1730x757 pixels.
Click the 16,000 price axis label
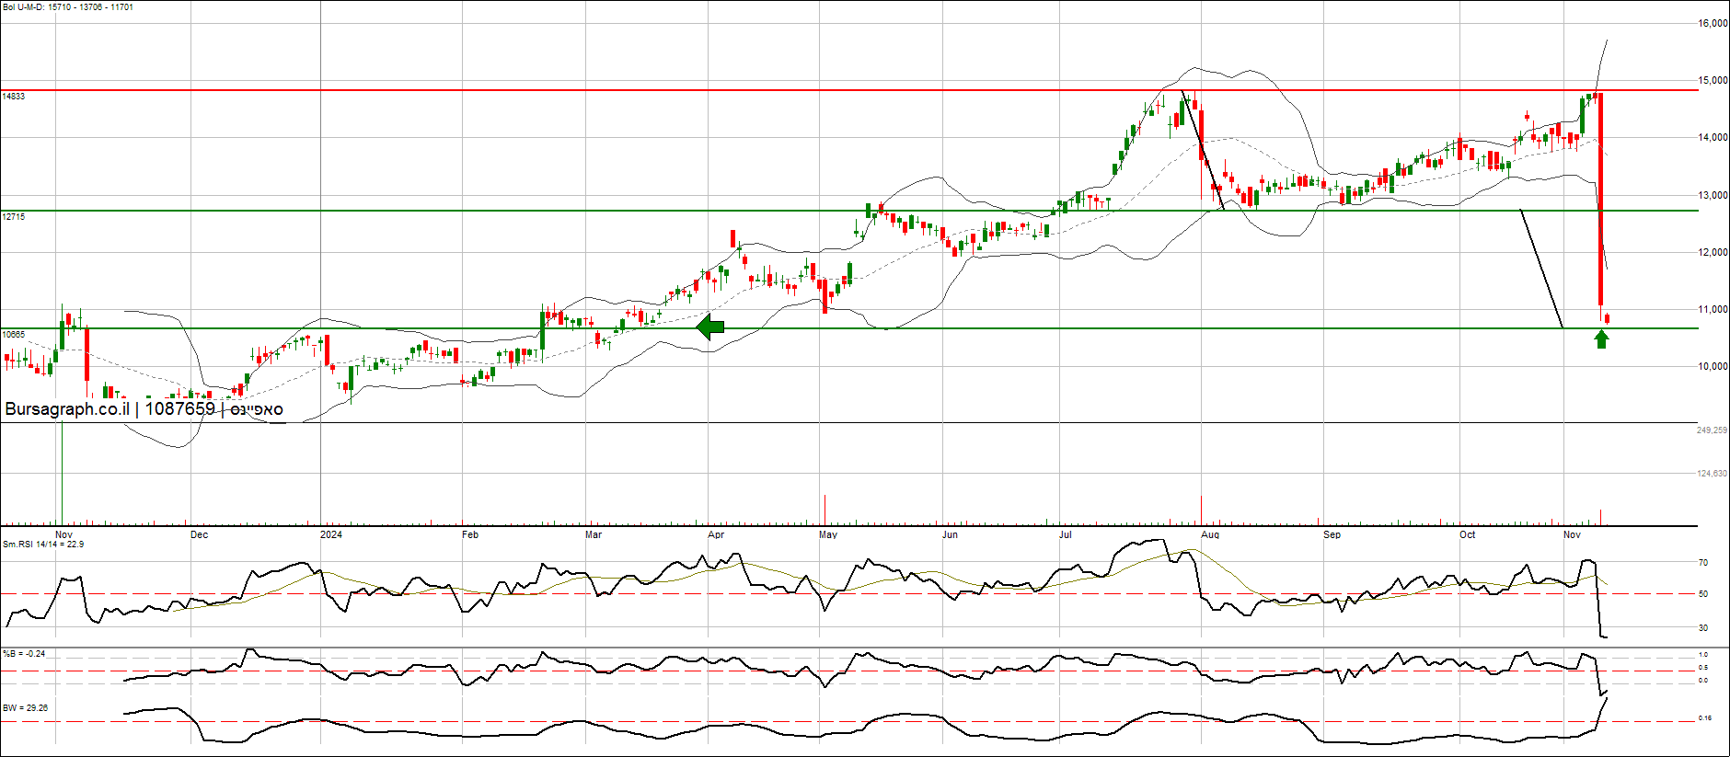(x=1713, y=24)
